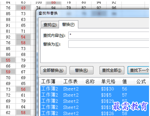Select spreadsheet cell containing 64
This screenshot has width=150, height=116.
tap(23, 107)
